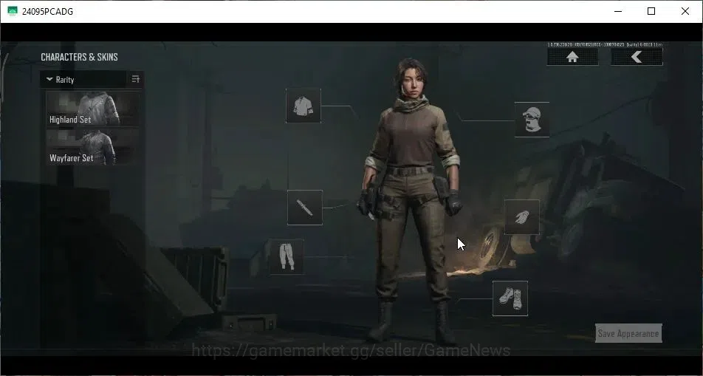Close the 24095PCADG window
The image size is (703, 376).
pyautogui.click(x=685, y=11)
